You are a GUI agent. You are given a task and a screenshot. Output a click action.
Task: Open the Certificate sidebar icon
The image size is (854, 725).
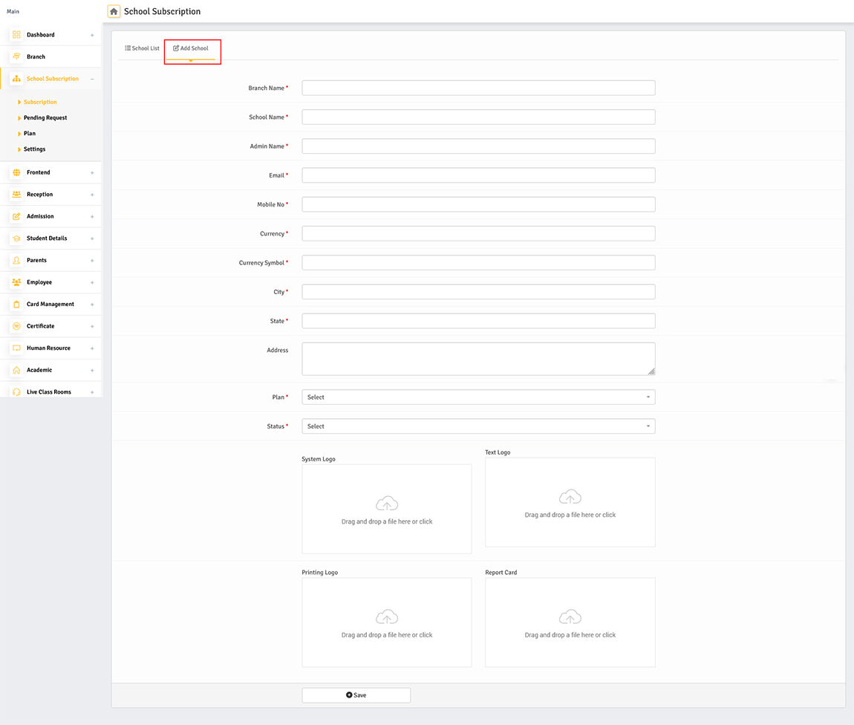[x=16, y=325]
